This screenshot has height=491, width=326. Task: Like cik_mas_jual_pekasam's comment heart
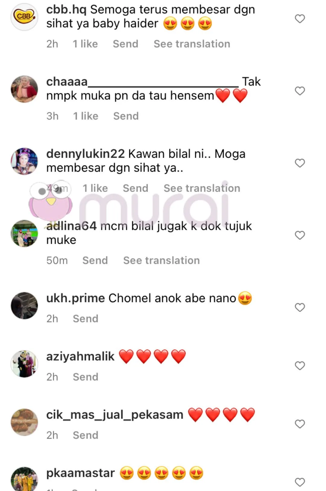coord(300,424)
